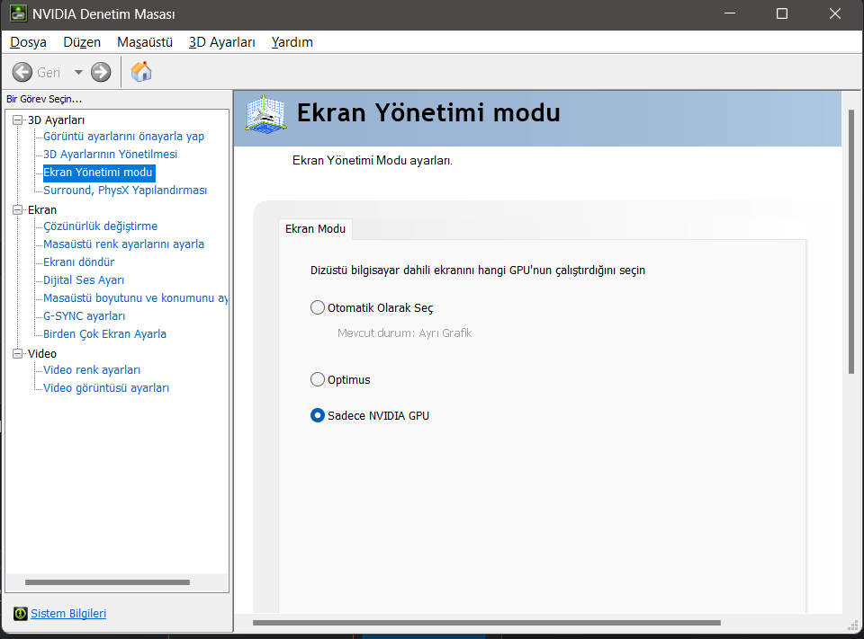The width and height of the screenshot is (864, 639).
Task: Select the Optimus radio button
Action: [317, 379]
